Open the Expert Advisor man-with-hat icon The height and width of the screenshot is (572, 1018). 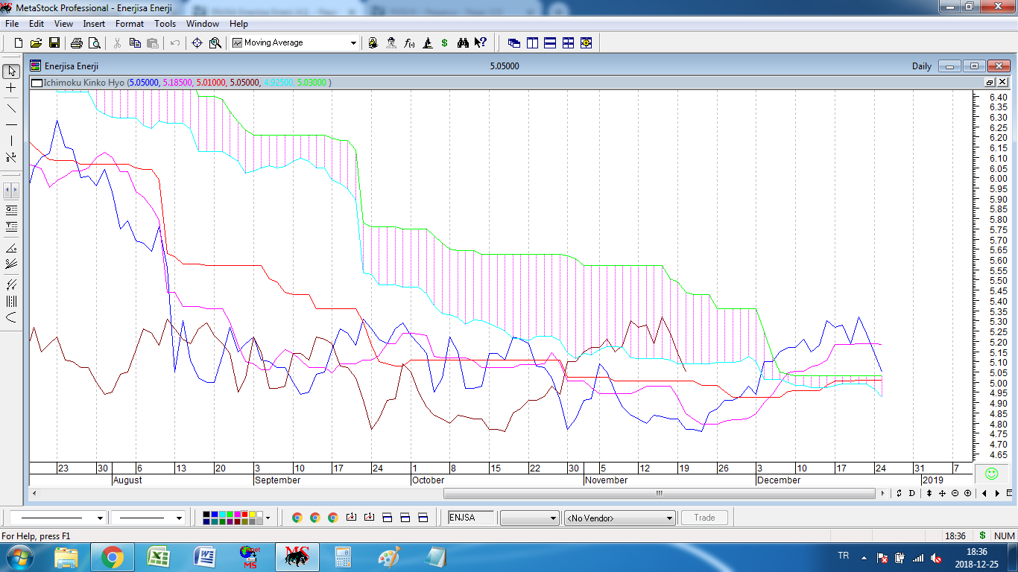391,43
